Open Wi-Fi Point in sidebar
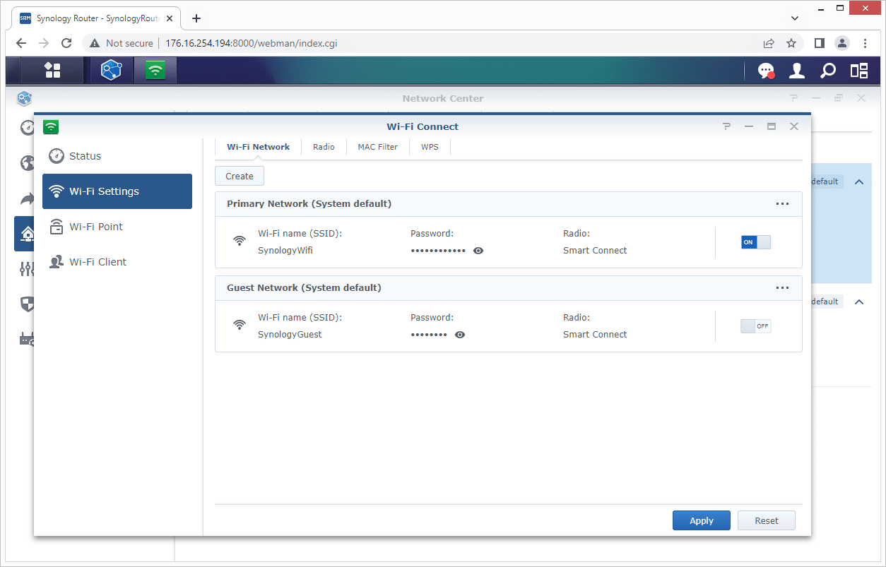The image size is (886, 567). pyautogui.click(x=117, y=227)
